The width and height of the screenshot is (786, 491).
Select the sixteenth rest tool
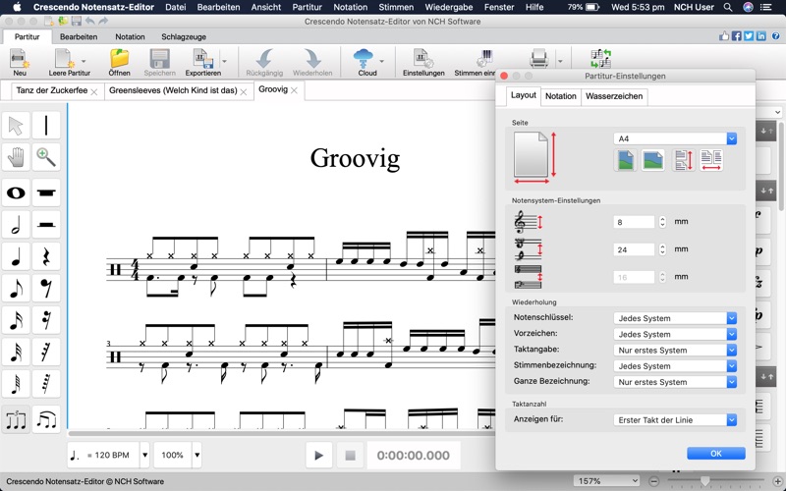[x=46, y=320]
